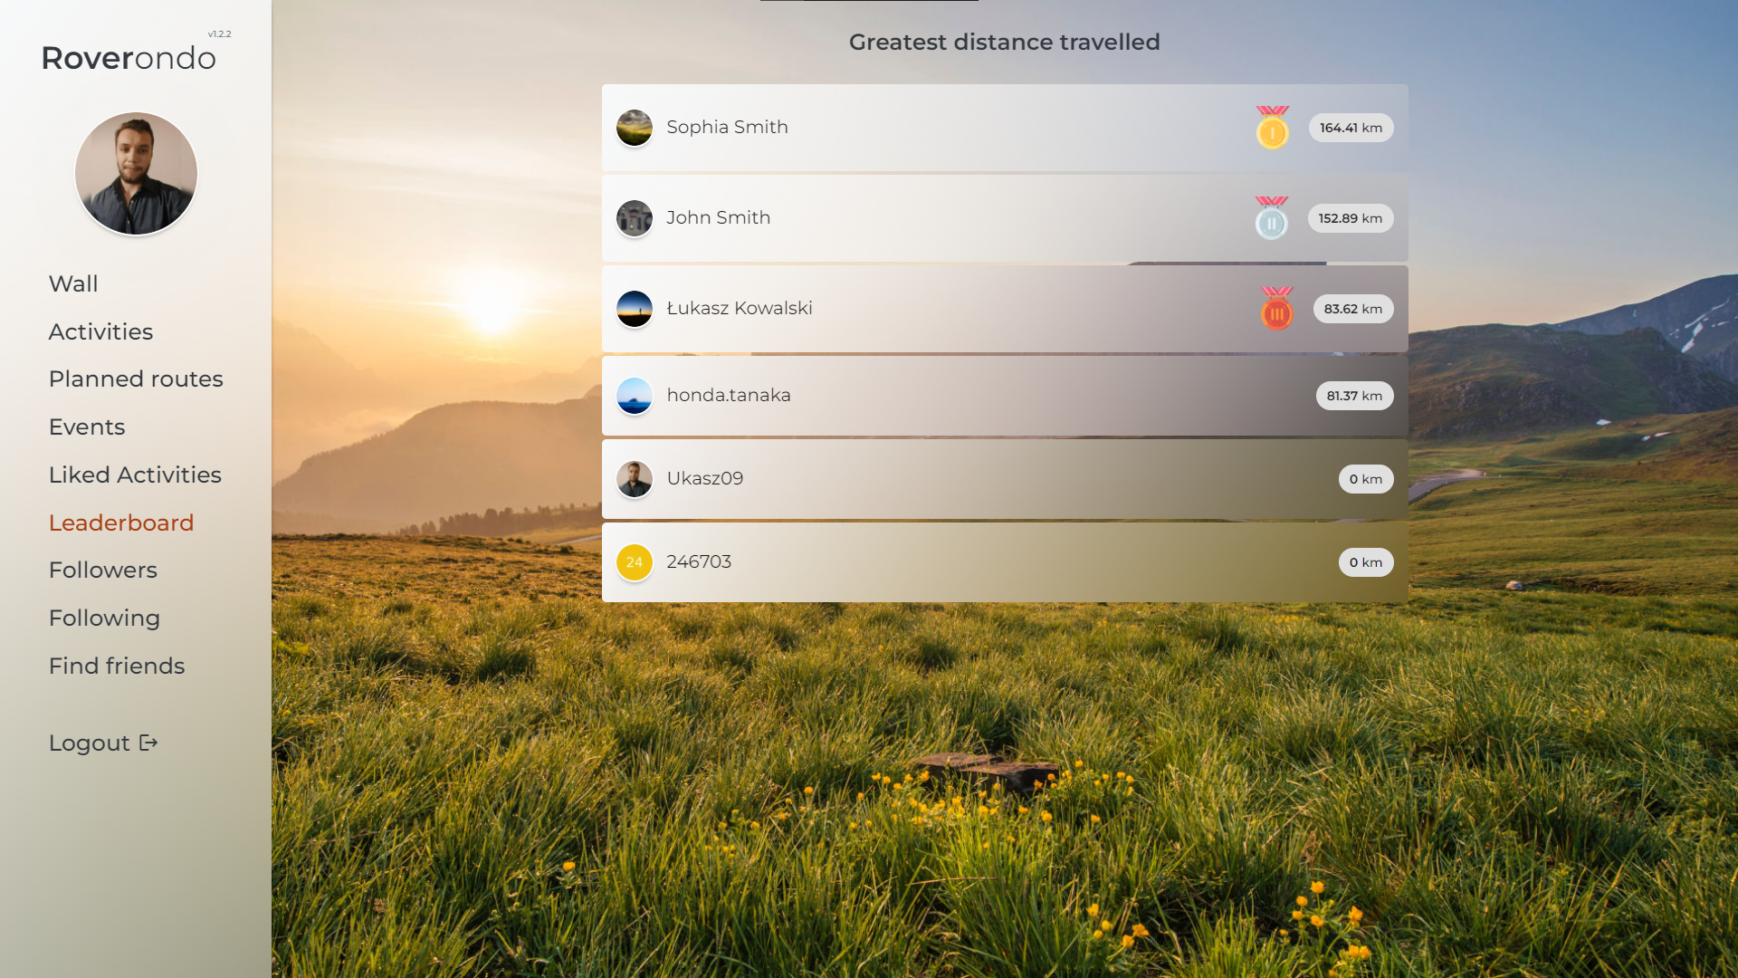
Task: View the Followers list
Action: (103, 570)
